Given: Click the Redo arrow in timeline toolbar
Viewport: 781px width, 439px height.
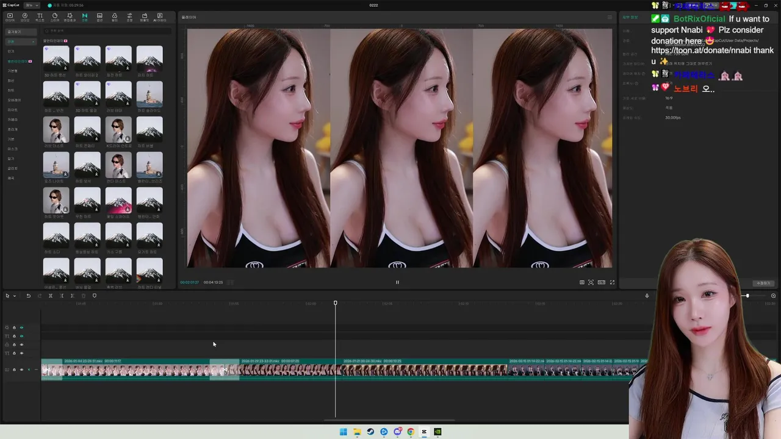Looking at the screenshot, I should tap(40, 296).
